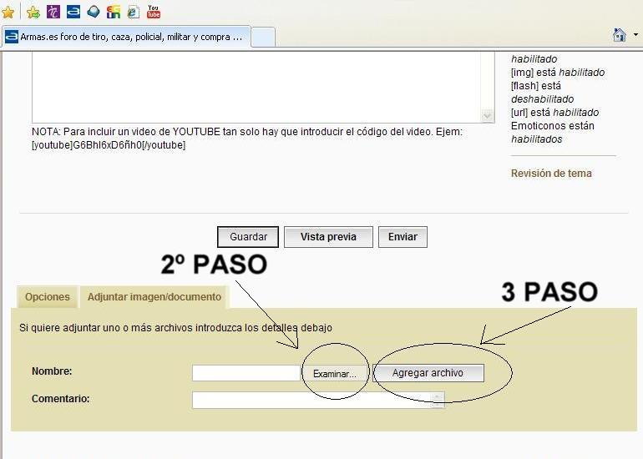
Task: Click the blue speech bubble bookmark icon
Action: [94, 12]
